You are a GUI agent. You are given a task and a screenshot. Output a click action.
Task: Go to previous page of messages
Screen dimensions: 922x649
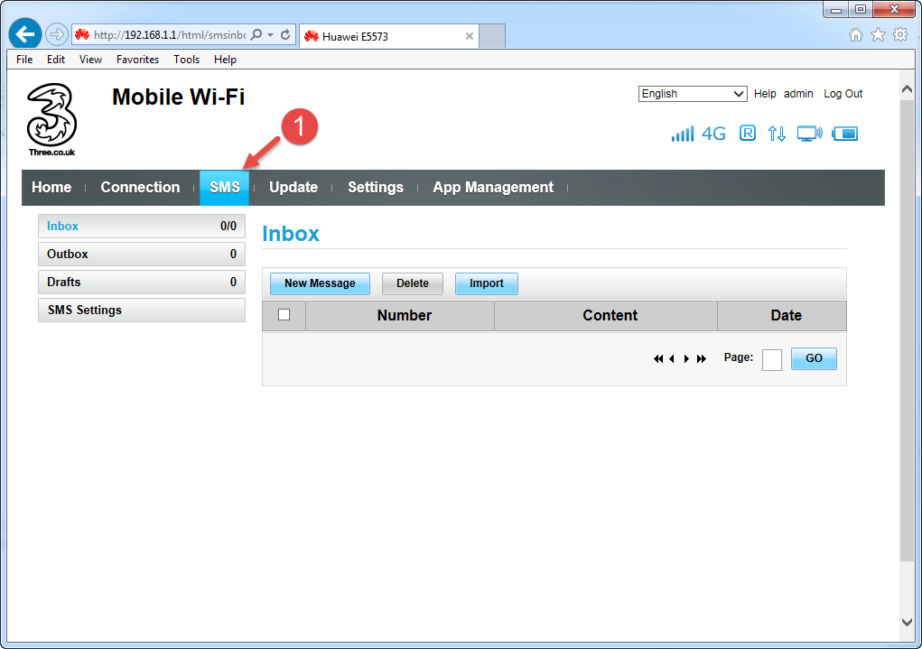(x=672, y=358)
